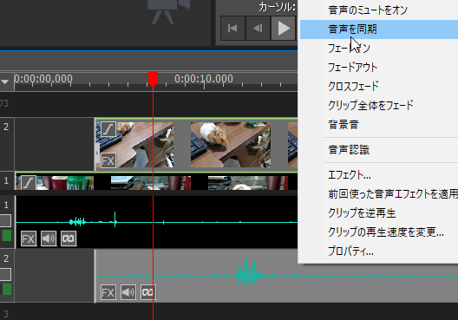Viewport: 458px width, 320px height.
Task: Select クリップを逆再生 menu item
Action: tap(379, 212)
